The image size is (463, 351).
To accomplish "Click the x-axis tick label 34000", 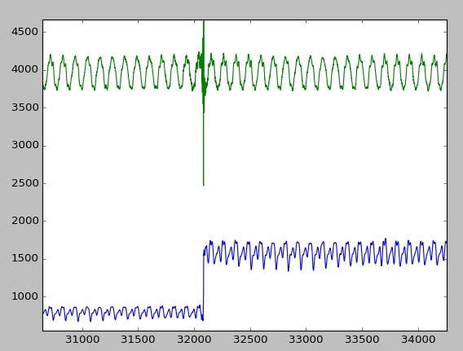I will click(x=418, y=340).
